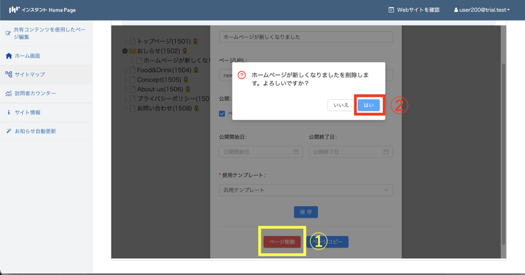Image resolution: width=525 pixels, height=275 pixels.
Task: Click the サイト情報 info icon
Action: coord(8,112)
